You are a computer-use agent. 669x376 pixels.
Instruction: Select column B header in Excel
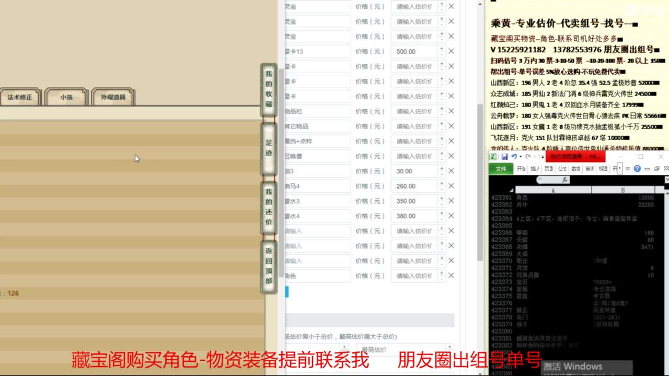tap(623, 190)
